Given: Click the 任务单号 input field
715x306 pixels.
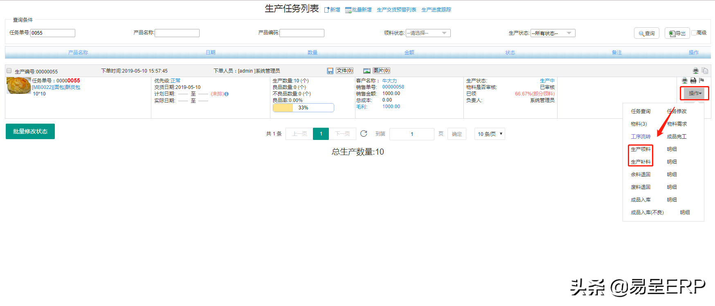Looking at the screenshot, I should [53, 33].
